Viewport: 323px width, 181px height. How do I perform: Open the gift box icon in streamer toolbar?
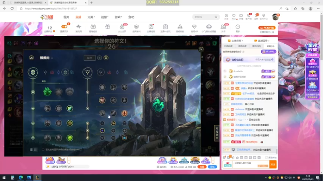[107, 27]
